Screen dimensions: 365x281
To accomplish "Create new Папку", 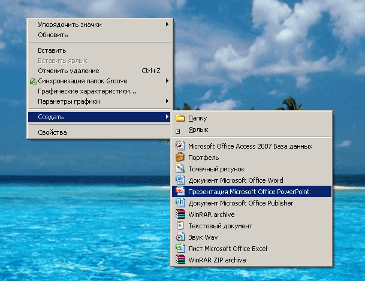I will click(x=252, y=118).
